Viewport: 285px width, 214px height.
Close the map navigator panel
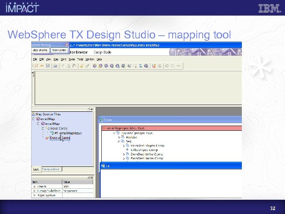(x=92, y=109)
